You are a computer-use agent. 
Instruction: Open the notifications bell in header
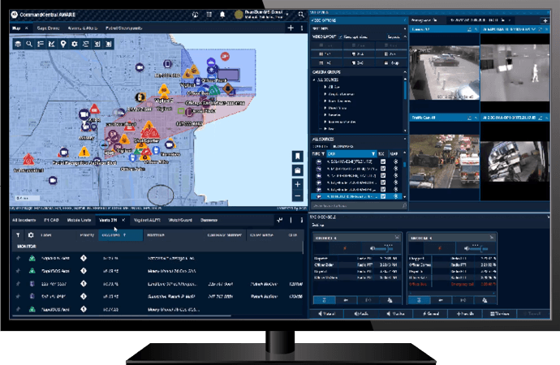[x=222, y=15]
